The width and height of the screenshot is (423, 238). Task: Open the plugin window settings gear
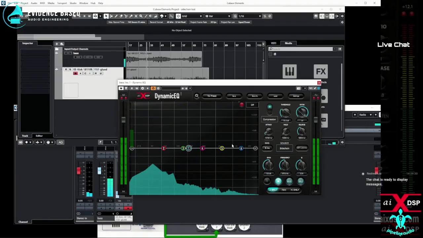158,88
